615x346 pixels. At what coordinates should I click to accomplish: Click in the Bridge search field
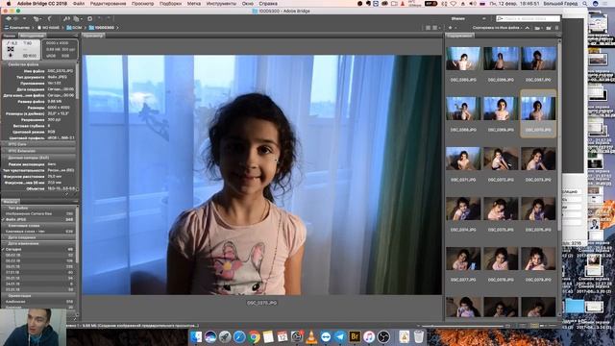pyautogui.click(x=528, y=18)
